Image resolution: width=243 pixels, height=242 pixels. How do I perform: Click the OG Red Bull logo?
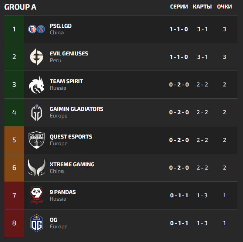click(37, 223)
